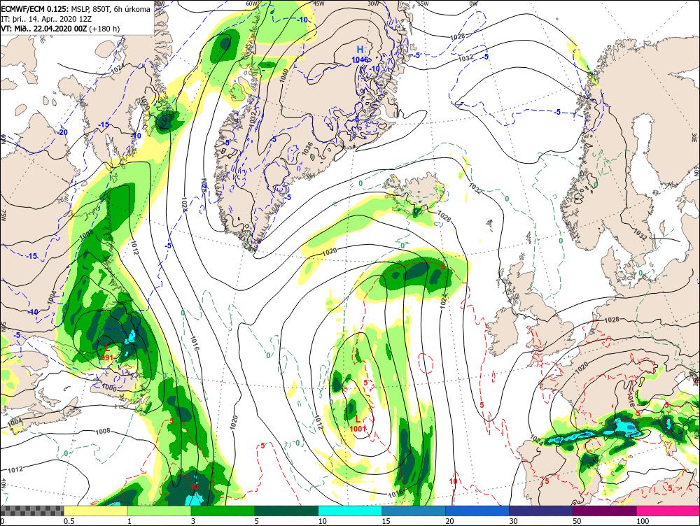Viewport: 700px width, 526px height.
Task: Click the checkered 0–0.5 legend block
Action: (32, 511)
